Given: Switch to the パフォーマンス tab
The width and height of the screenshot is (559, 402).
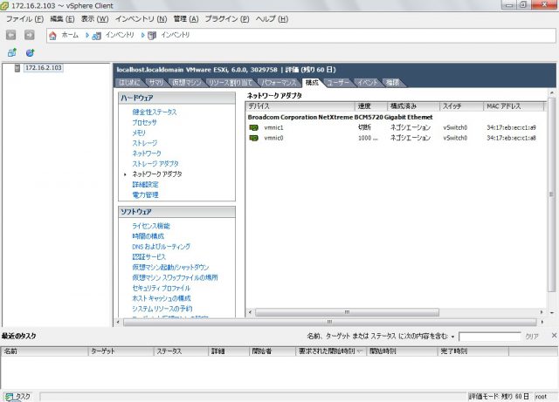Looking at the screenshot, I should pos(278,81).
